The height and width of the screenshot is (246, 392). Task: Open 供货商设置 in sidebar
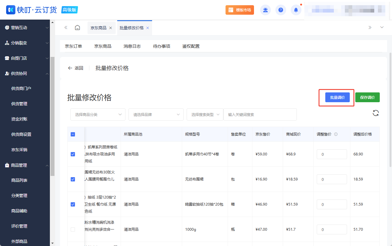point(21,134)
